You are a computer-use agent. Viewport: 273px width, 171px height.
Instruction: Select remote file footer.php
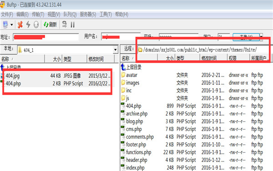136,145
